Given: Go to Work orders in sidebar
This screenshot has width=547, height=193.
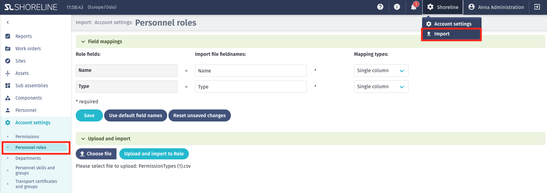Looking at the screenshot, I should coord(28,48).
